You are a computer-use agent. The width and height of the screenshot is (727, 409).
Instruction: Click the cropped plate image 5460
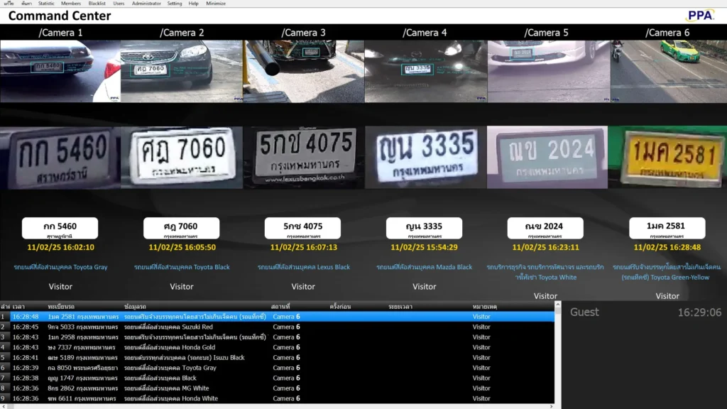(x=60, y=157)
